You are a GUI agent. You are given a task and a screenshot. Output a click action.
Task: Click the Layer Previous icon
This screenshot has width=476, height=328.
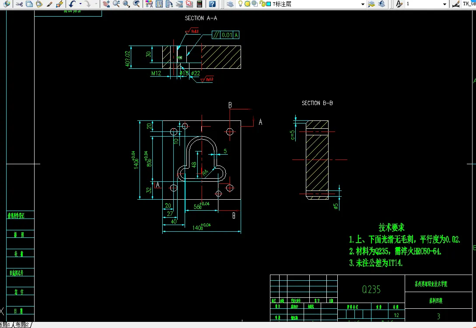tap(381, 4)
